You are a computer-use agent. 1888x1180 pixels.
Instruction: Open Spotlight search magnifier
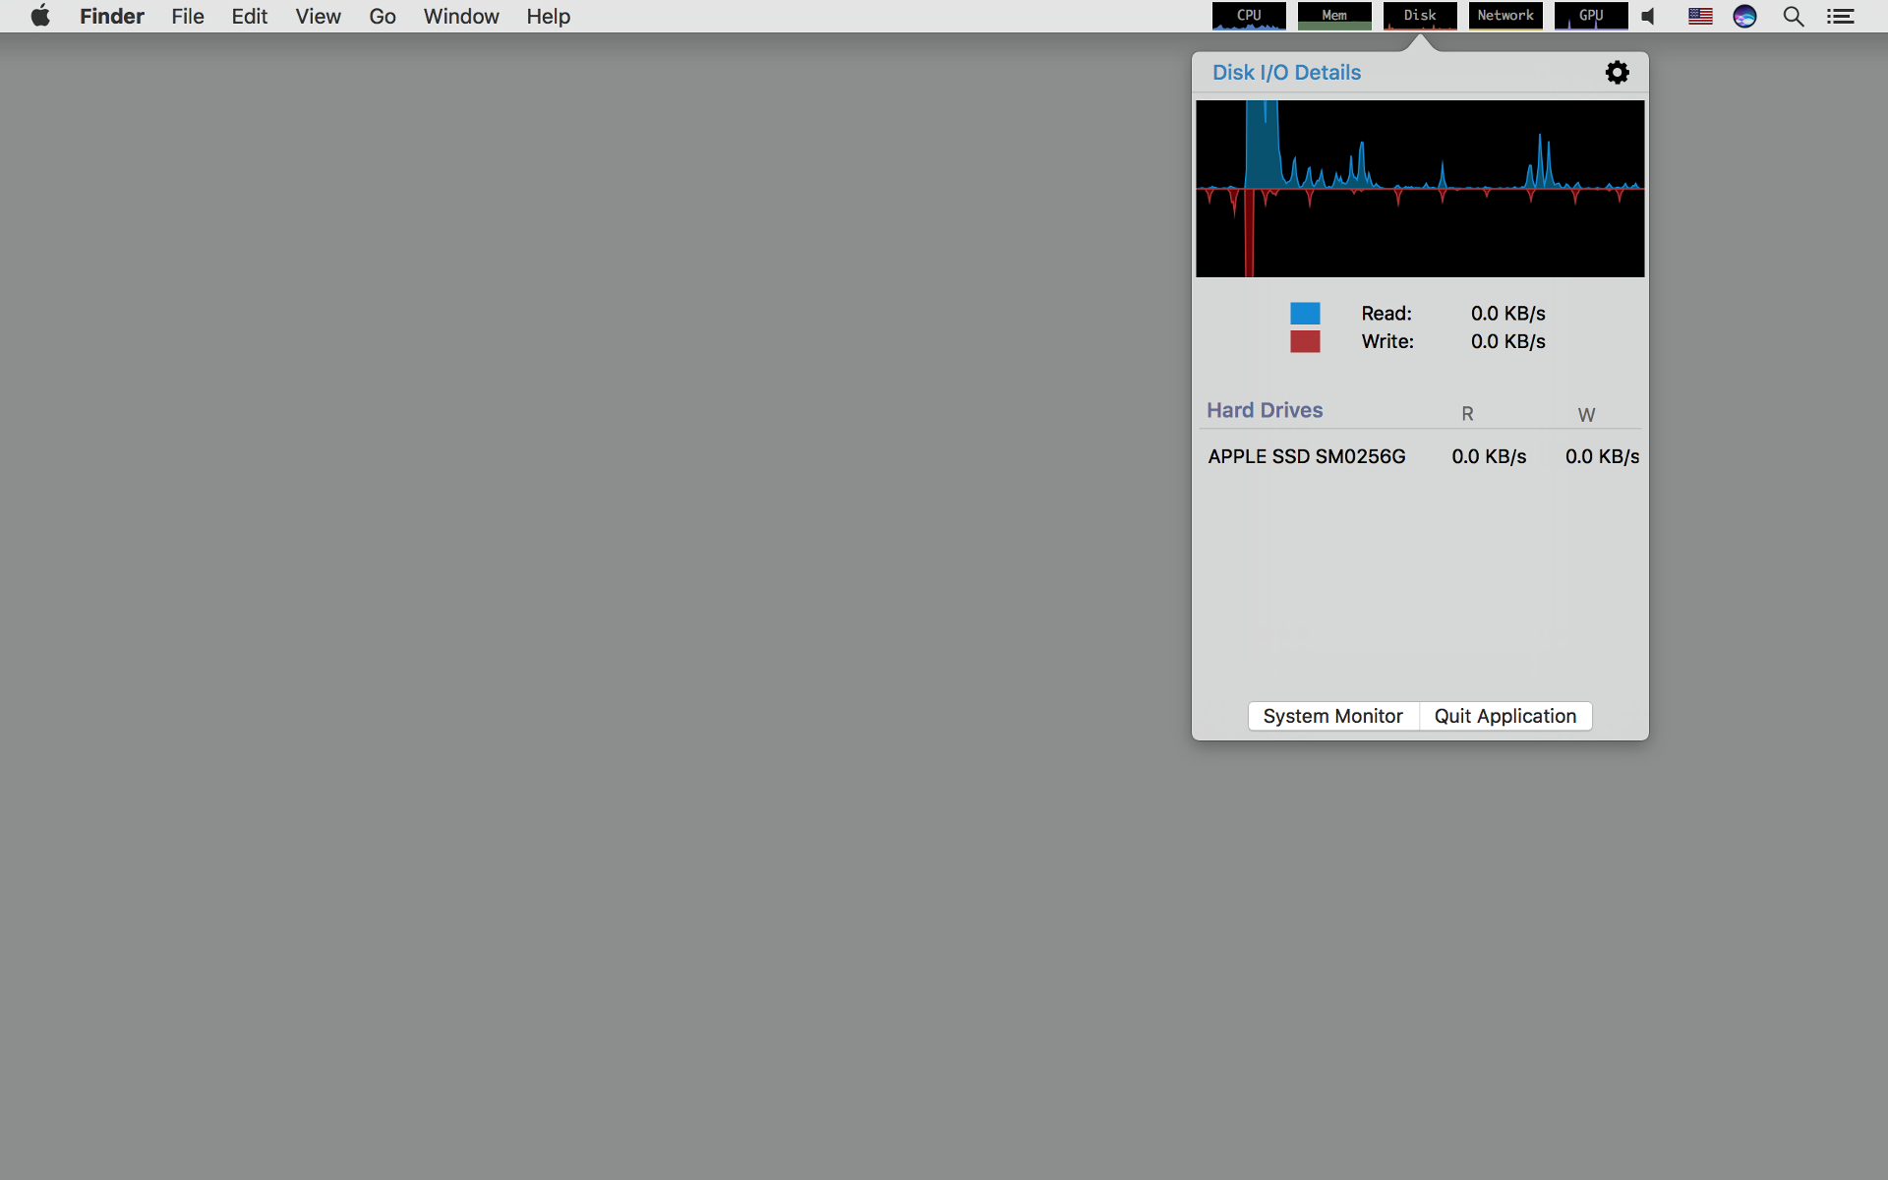pos(1793,16)
